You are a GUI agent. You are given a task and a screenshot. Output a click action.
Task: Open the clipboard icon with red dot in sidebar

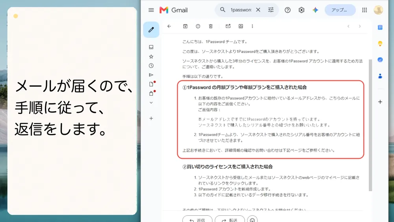tap(151, 93)
